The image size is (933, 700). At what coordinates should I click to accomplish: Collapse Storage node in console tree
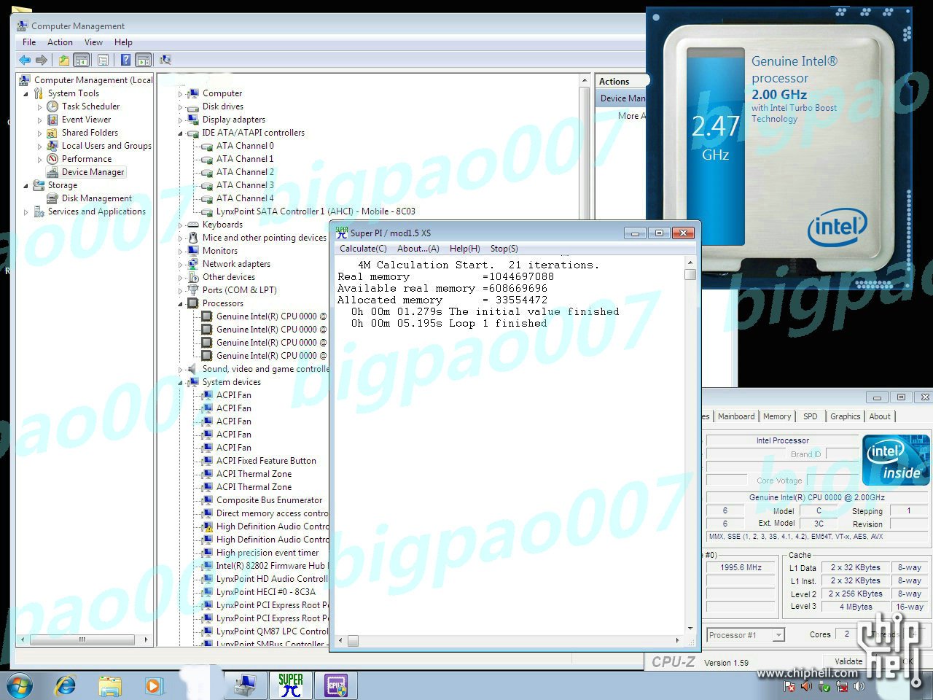(26, 185)
